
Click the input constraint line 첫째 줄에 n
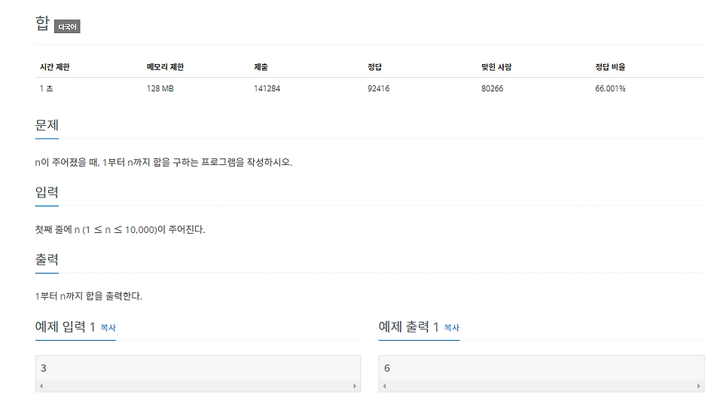(120, 229)
